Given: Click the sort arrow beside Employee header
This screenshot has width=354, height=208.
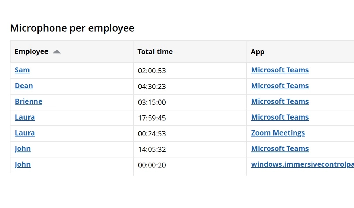Looking at the screenshot, I should coord(57,52).
